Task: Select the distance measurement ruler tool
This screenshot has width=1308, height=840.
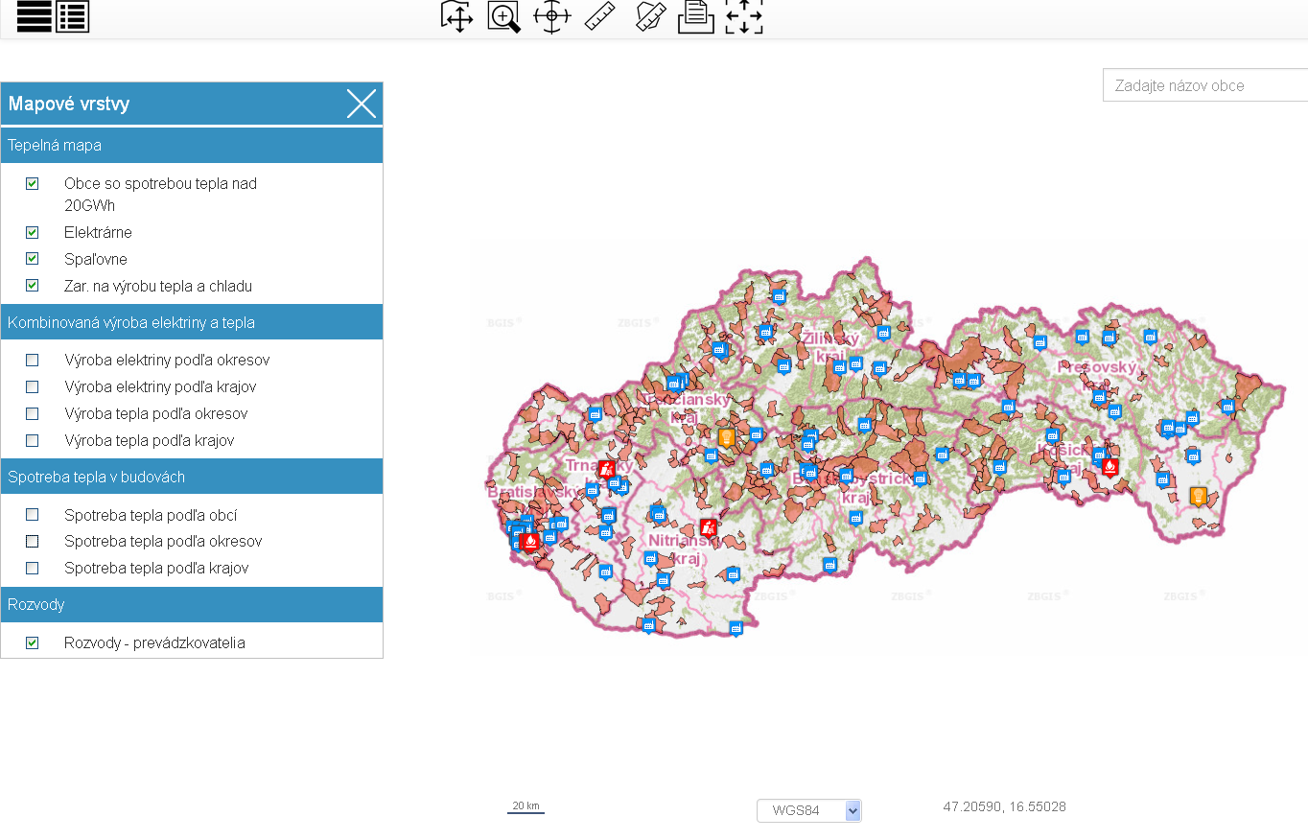Action: pyautogui.click(x=599, y=16)
